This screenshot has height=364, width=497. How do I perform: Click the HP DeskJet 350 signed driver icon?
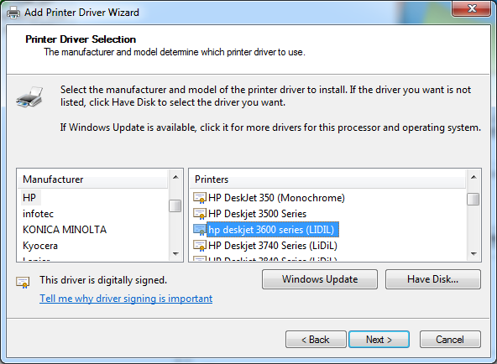coord(200,198)
